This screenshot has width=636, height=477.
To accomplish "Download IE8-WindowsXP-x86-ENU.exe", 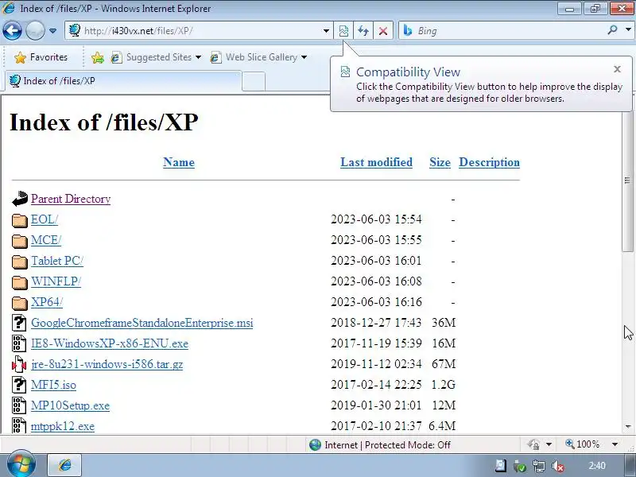I will [x=110, y=343].
